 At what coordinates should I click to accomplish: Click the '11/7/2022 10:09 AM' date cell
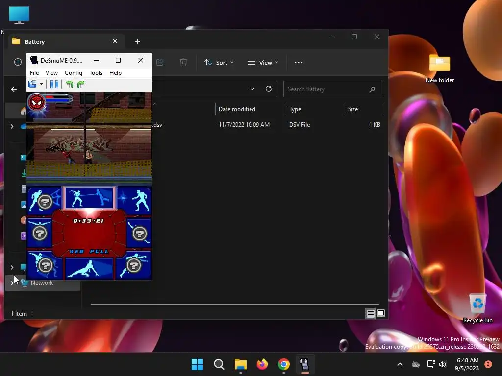244,125
